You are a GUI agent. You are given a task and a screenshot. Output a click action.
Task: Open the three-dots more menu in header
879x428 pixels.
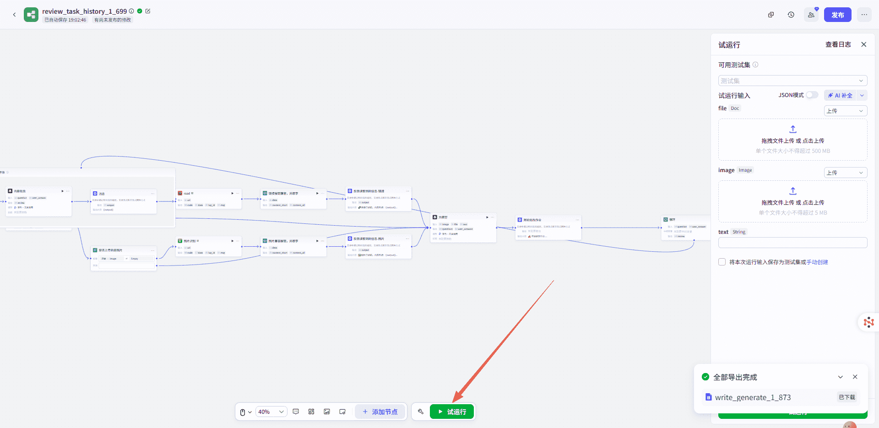point(864,15)
